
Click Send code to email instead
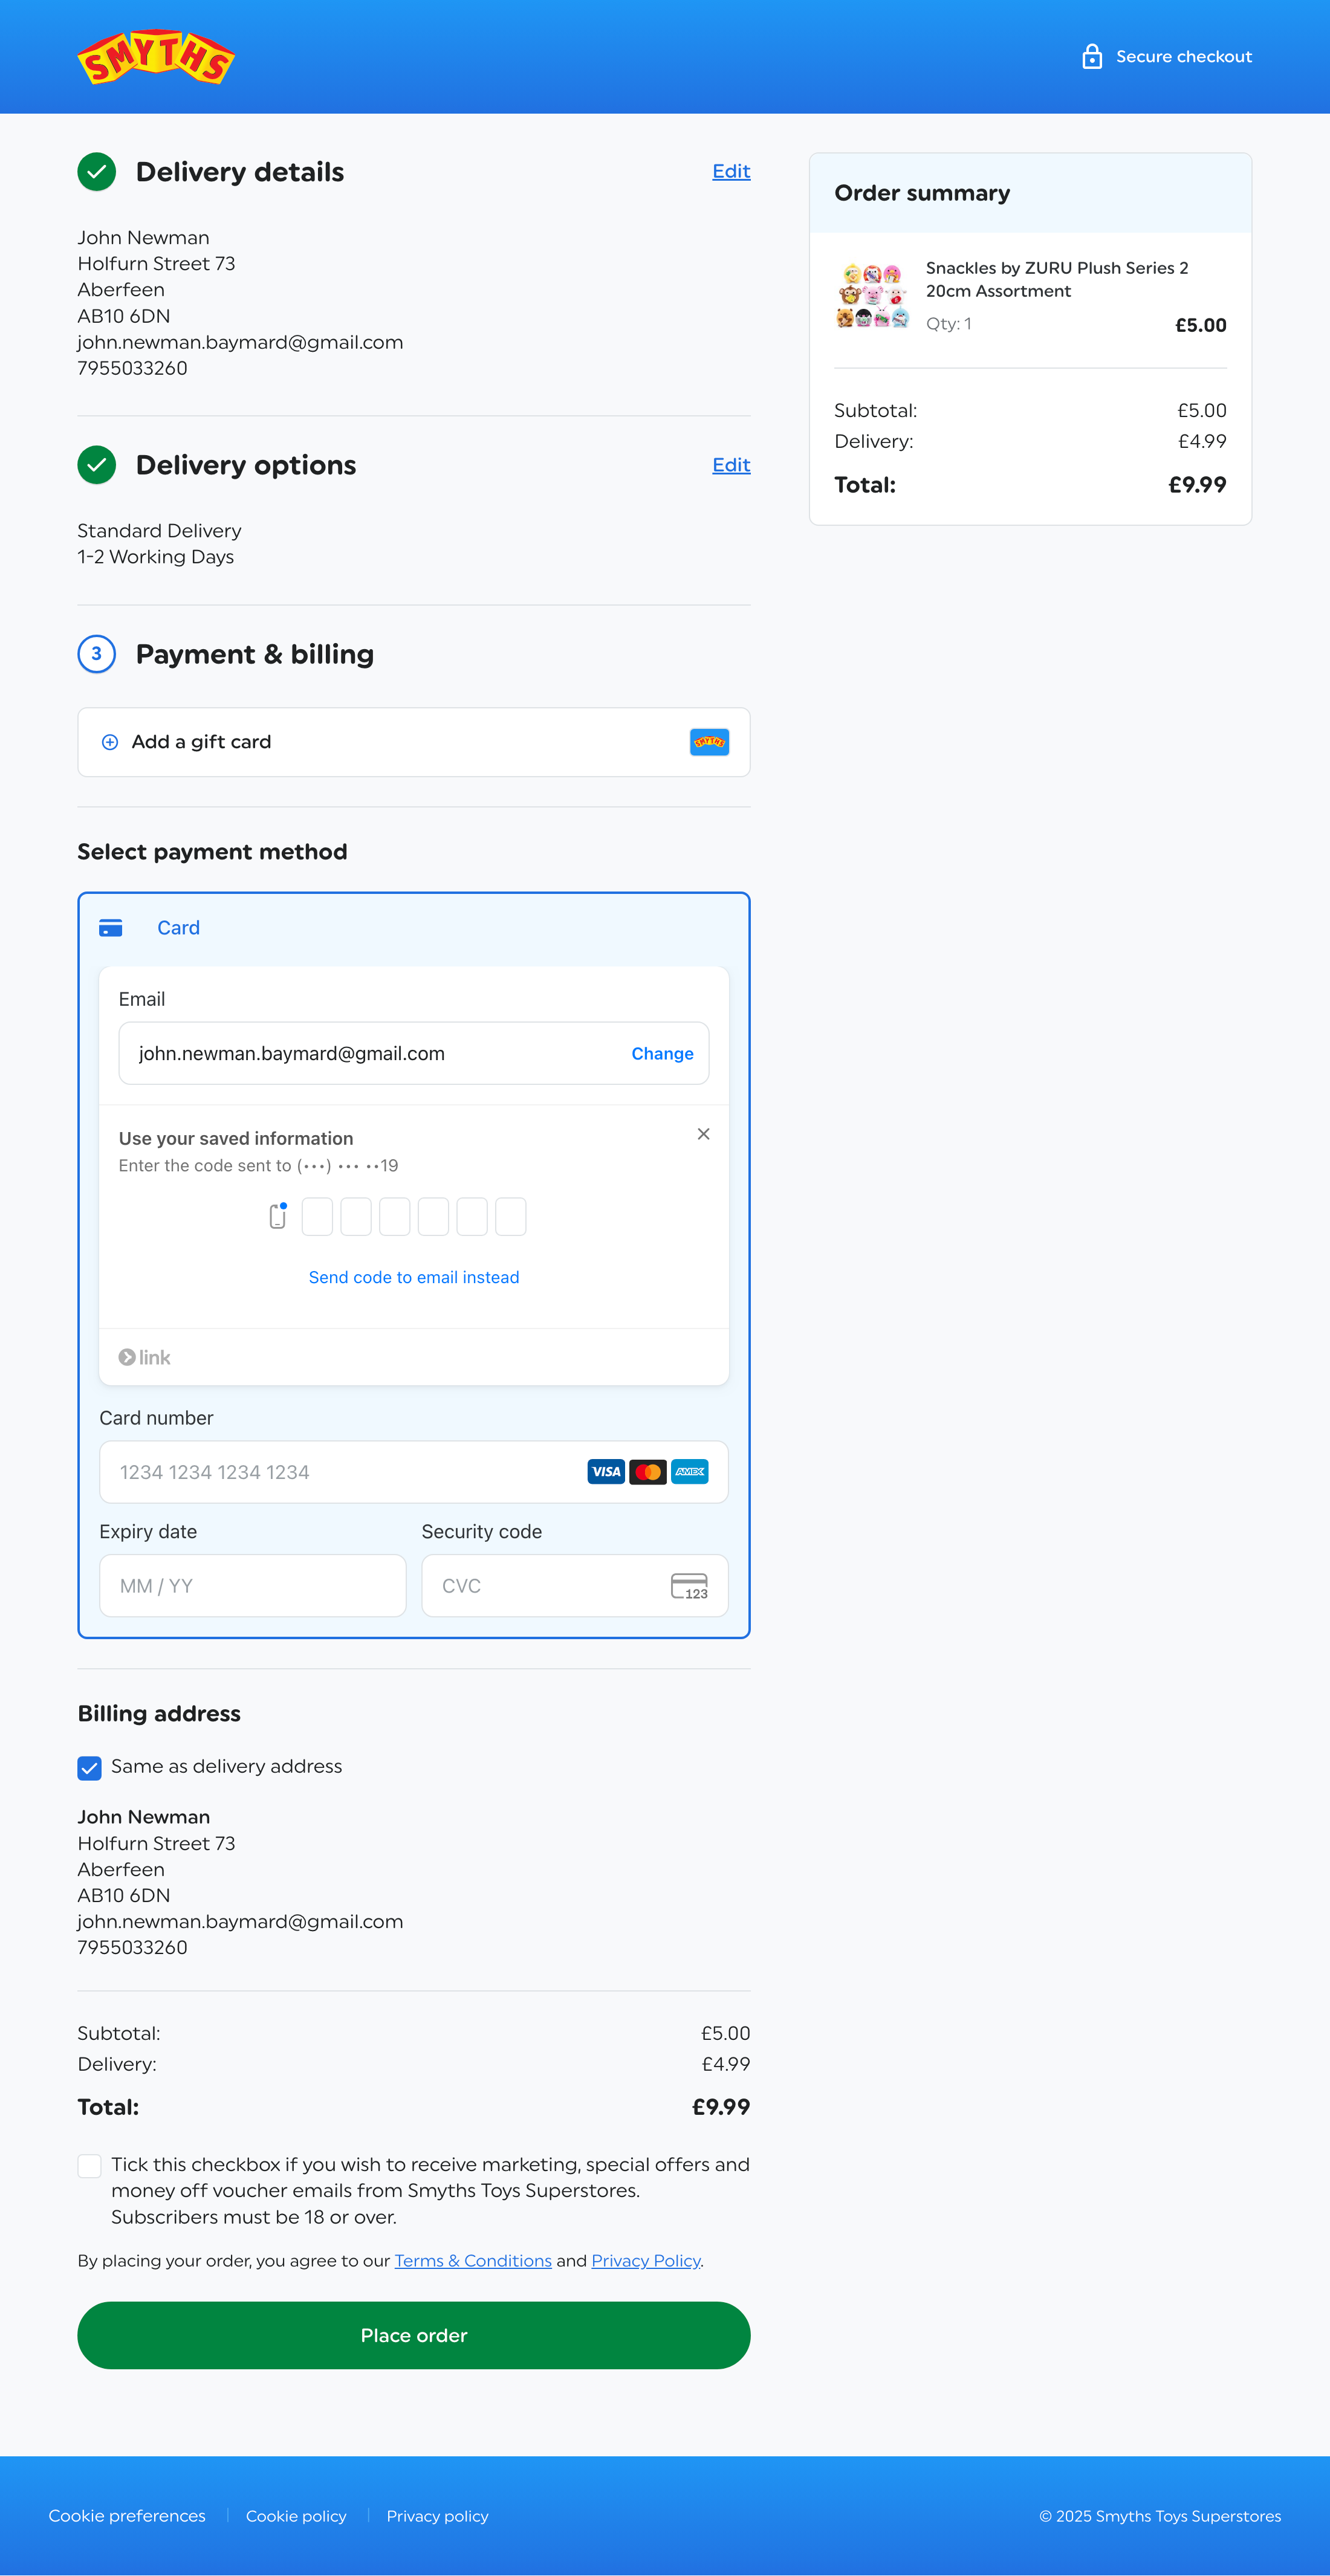414,1277
